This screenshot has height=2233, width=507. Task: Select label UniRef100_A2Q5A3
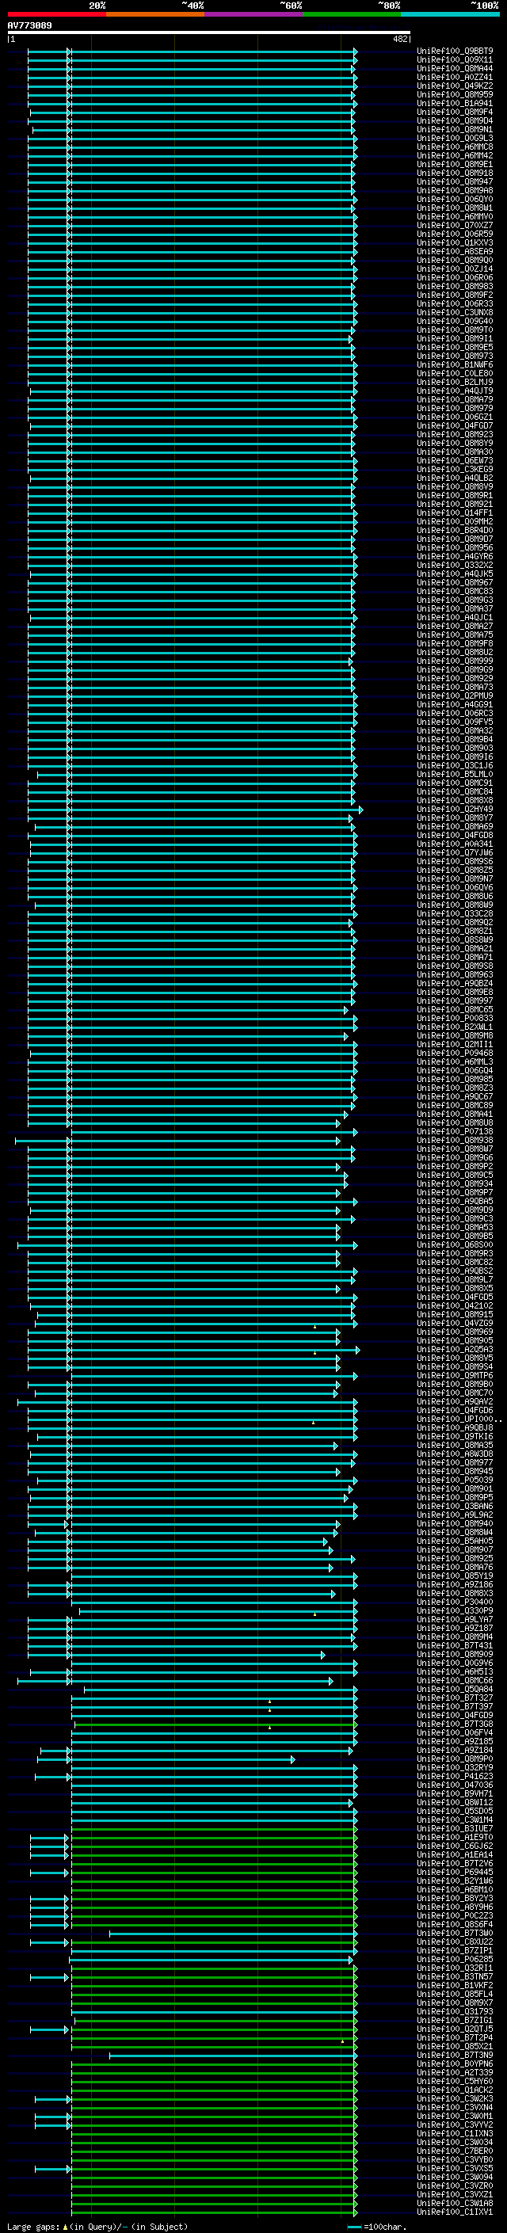coord(455,1350)
